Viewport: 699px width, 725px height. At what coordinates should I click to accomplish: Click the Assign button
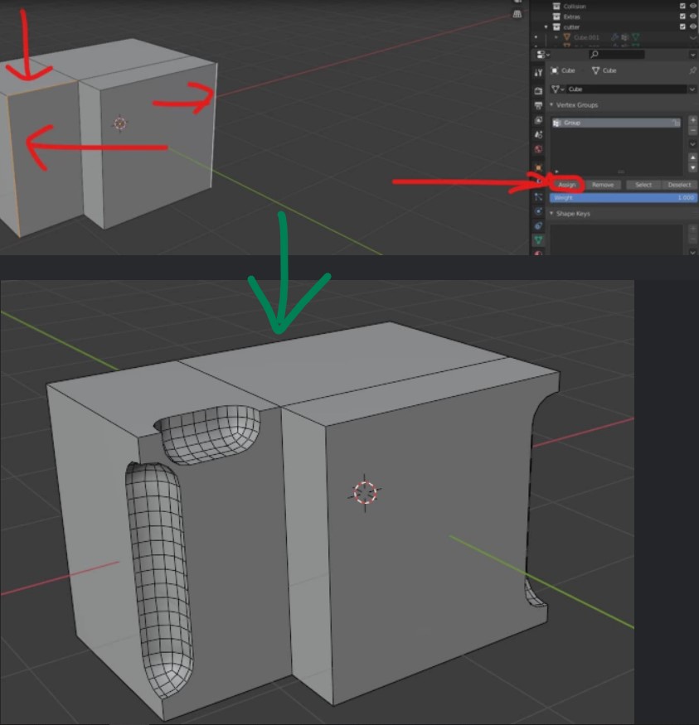coord(566,185)
